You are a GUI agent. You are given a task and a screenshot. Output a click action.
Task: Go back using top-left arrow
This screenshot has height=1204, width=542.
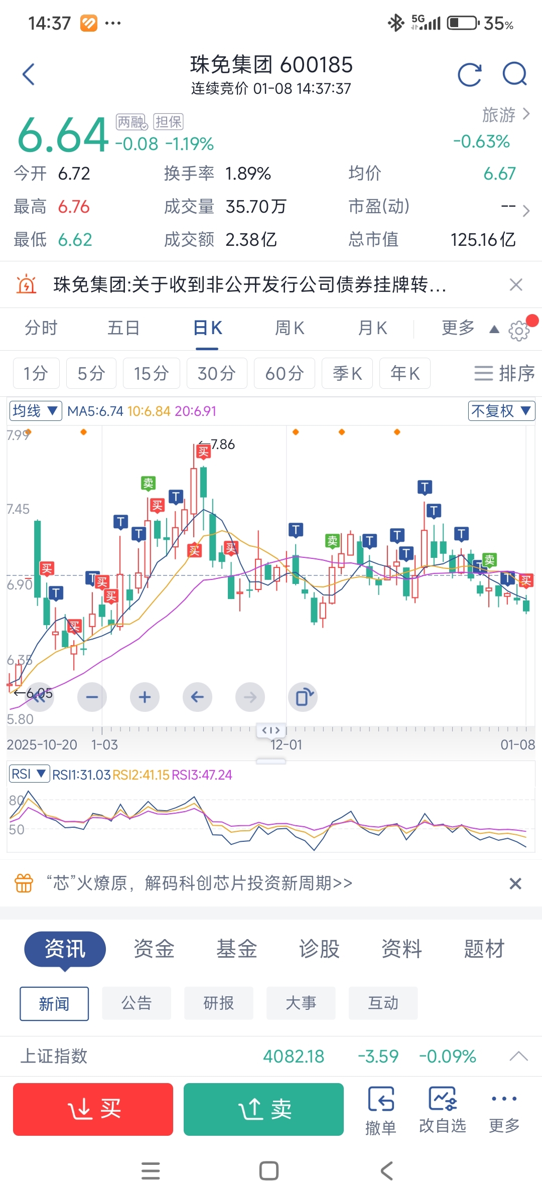pos(29,75)
